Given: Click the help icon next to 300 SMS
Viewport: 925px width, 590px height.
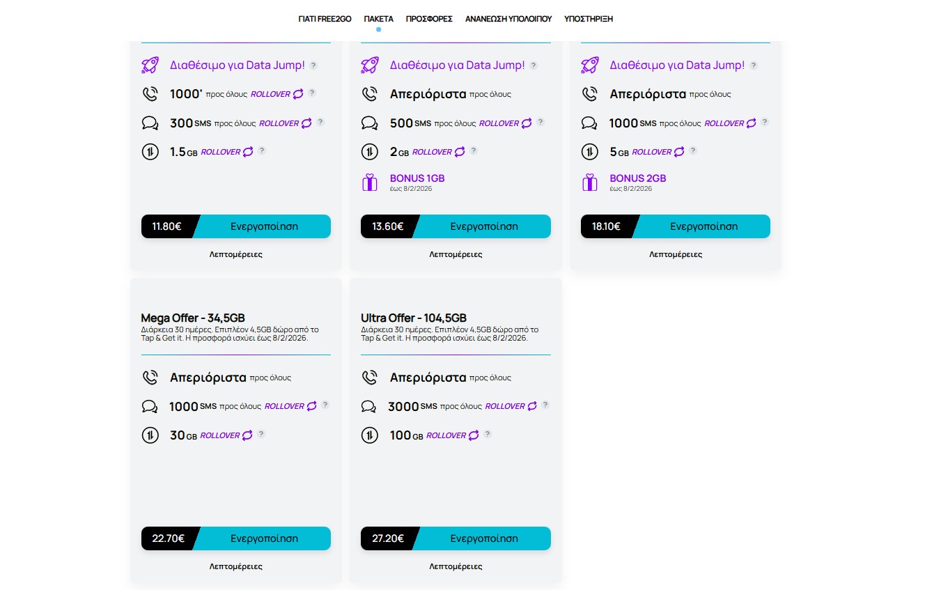Looking at the screenshot, I should point(320,123).
